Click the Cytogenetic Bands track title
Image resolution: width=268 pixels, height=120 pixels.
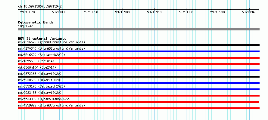pyautogui.click(x=36, y=22)
